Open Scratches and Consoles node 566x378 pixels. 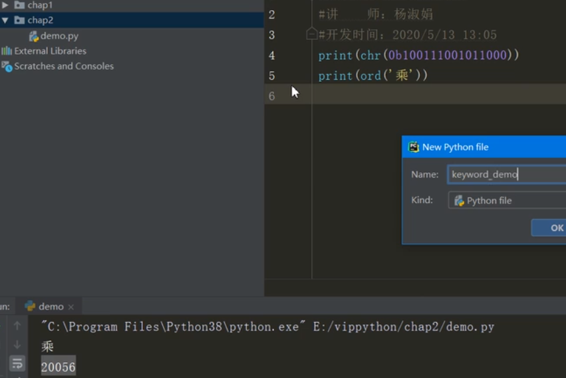point(64,66)
